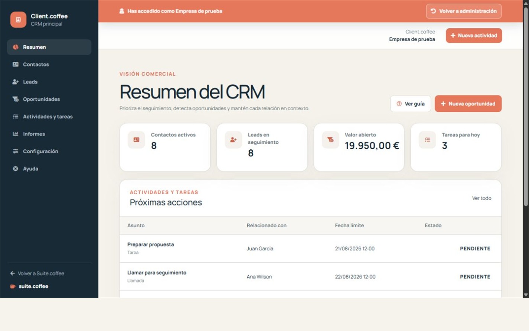The image size is (529, 331).
Task: Open Configuración from the sidebar
Action: [x=49, y=151]
